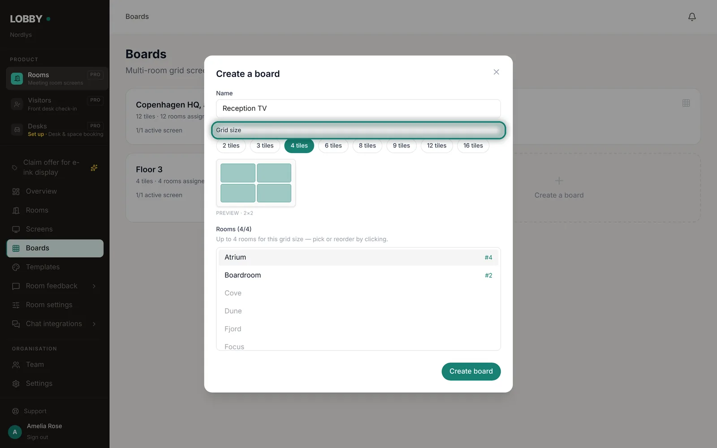
Task: Click the grid icon on Copenhagen HQ card
Action: point(686,103)
